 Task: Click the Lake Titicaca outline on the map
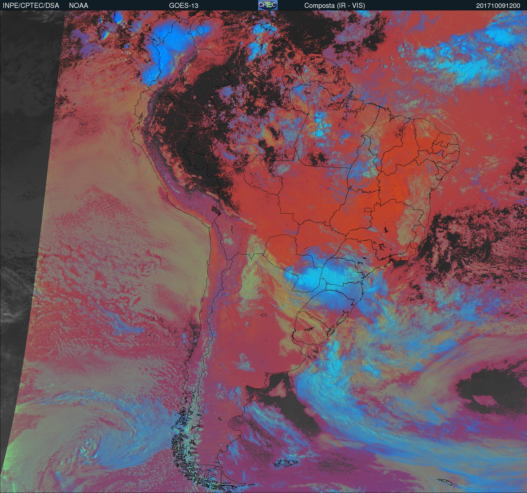click(x=216, y=210)
